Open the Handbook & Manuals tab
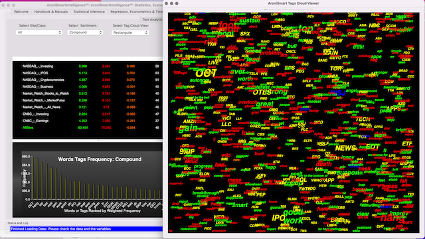This screenshot has width=425, height=239. [51, 12]
